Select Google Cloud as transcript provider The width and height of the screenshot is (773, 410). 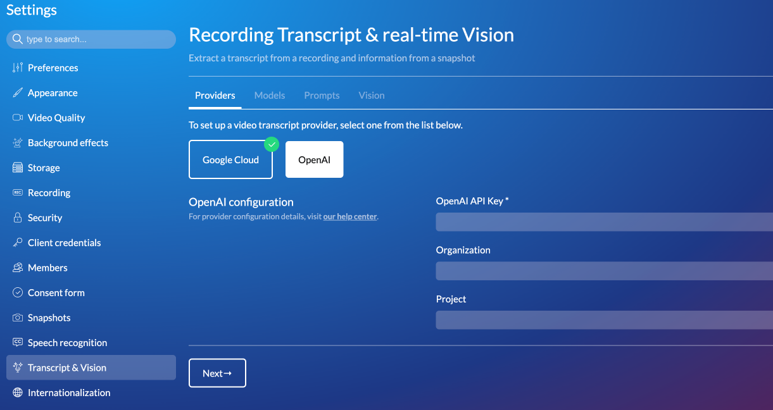(x=230, y=160)
